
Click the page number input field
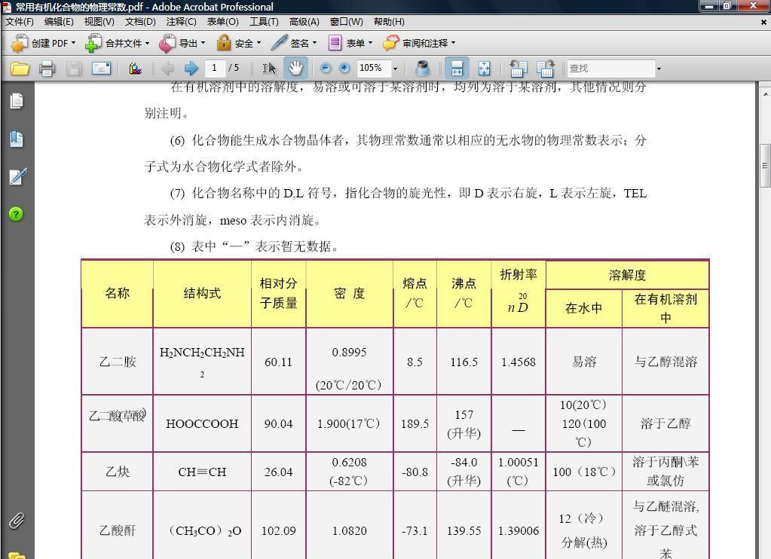(x=215, y=68)
